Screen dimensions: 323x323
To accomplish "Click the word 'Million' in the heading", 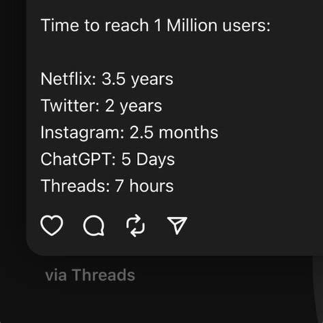I will point(192,25).
